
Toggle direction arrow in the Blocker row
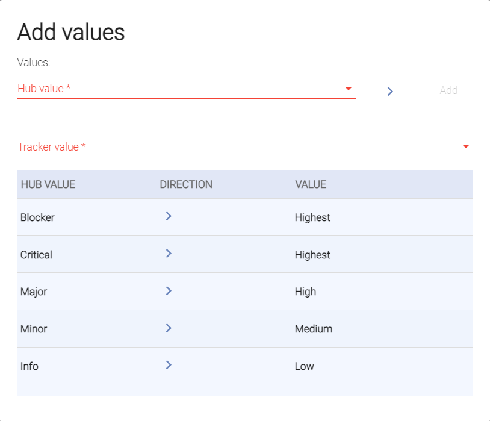point(169,216)
